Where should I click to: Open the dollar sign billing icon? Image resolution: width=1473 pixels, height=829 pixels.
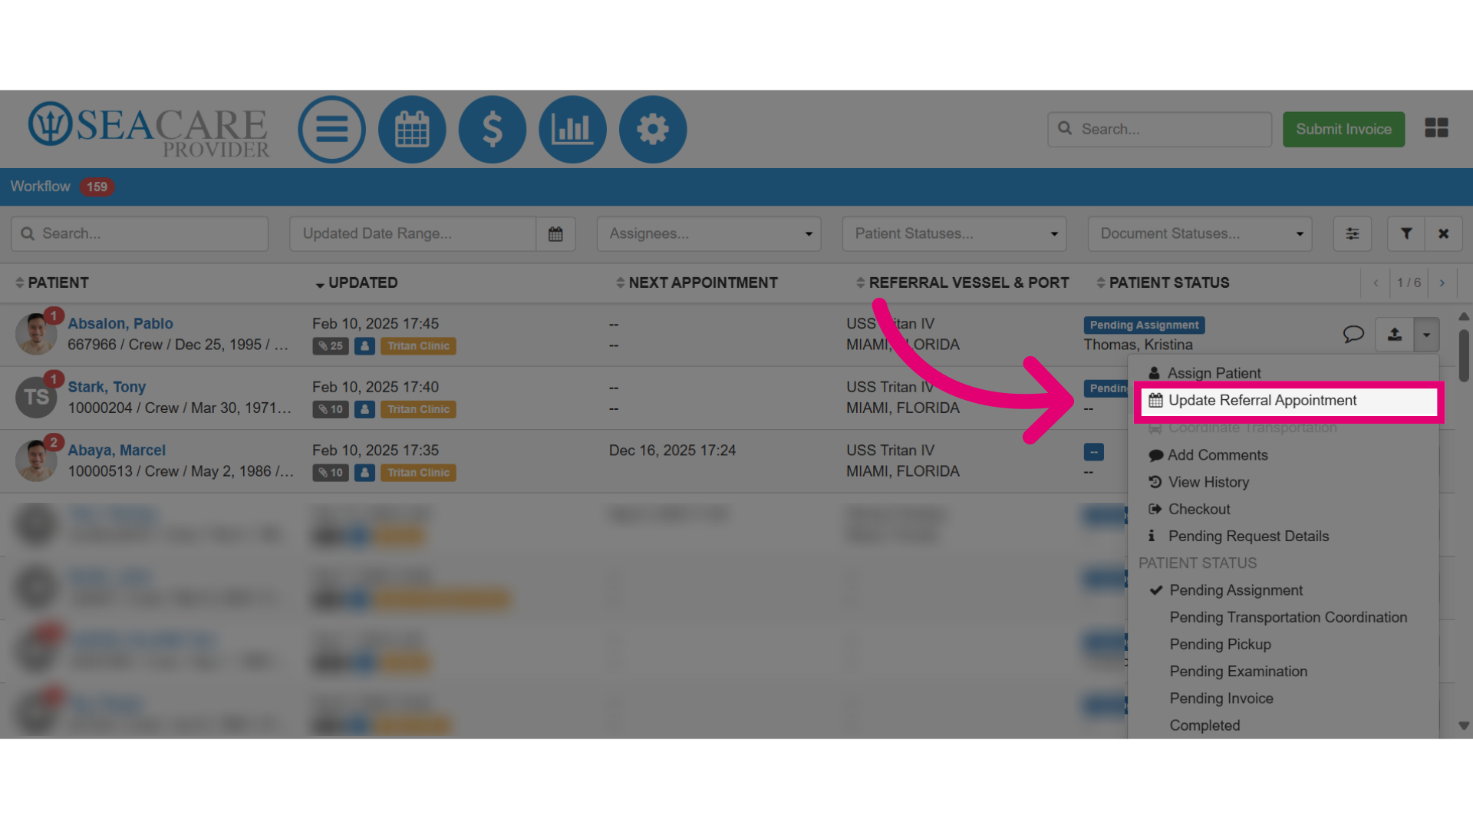493,129
